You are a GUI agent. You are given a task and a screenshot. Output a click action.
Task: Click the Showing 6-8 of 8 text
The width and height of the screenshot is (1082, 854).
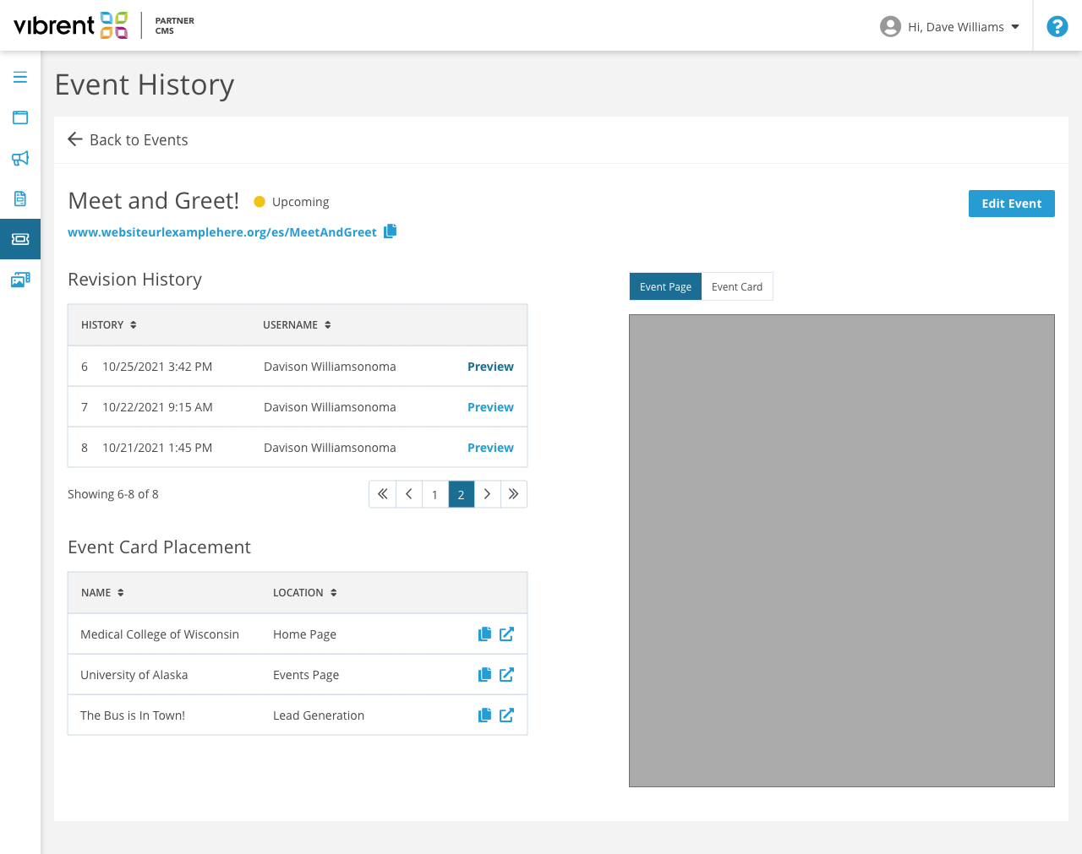pyautogui.click(x=113, y=494)
